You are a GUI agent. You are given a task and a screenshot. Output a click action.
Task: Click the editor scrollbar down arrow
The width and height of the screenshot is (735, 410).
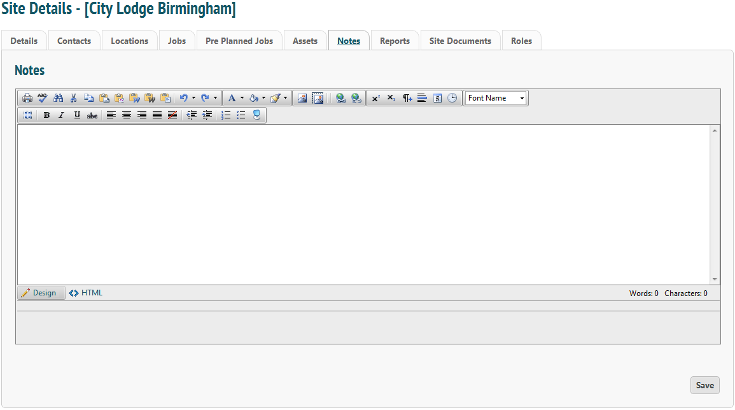(x=715, y=279)
